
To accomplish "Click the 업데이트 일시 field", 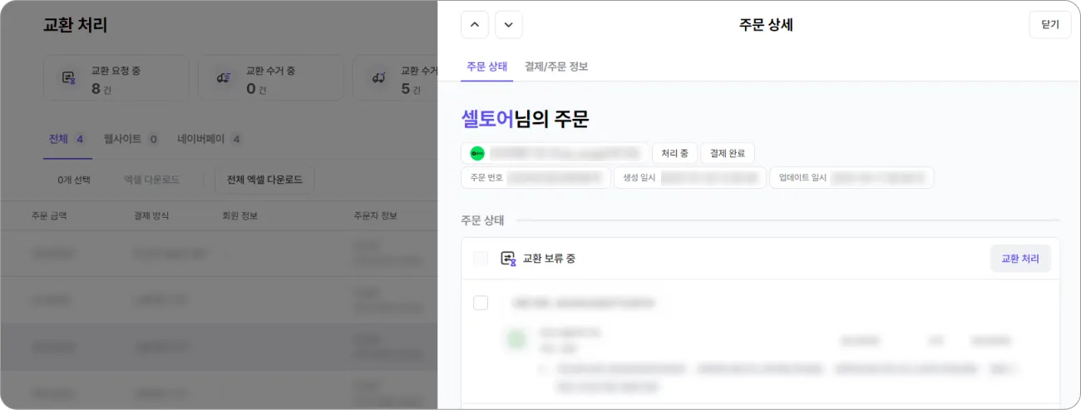I will point(851,178).
